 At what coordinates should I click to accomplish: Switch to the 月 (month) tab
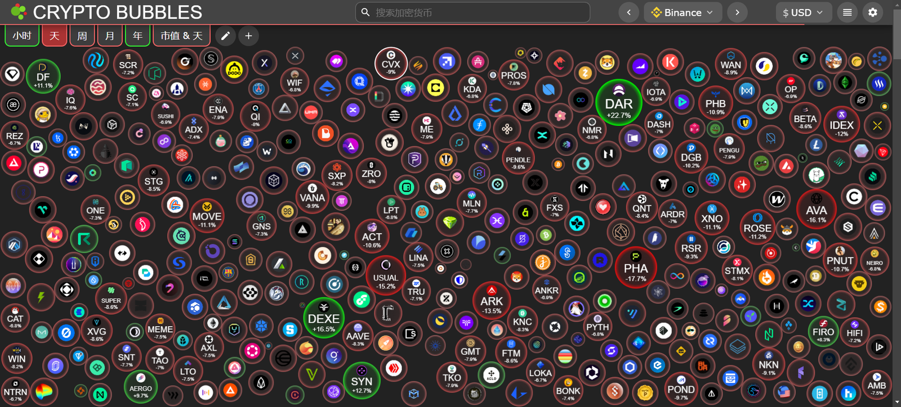(110, 35)
